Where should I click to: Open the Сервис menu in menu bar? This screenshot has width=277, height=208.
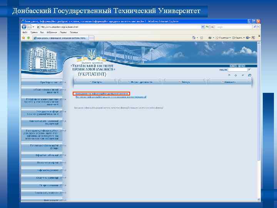coord(63,32)
